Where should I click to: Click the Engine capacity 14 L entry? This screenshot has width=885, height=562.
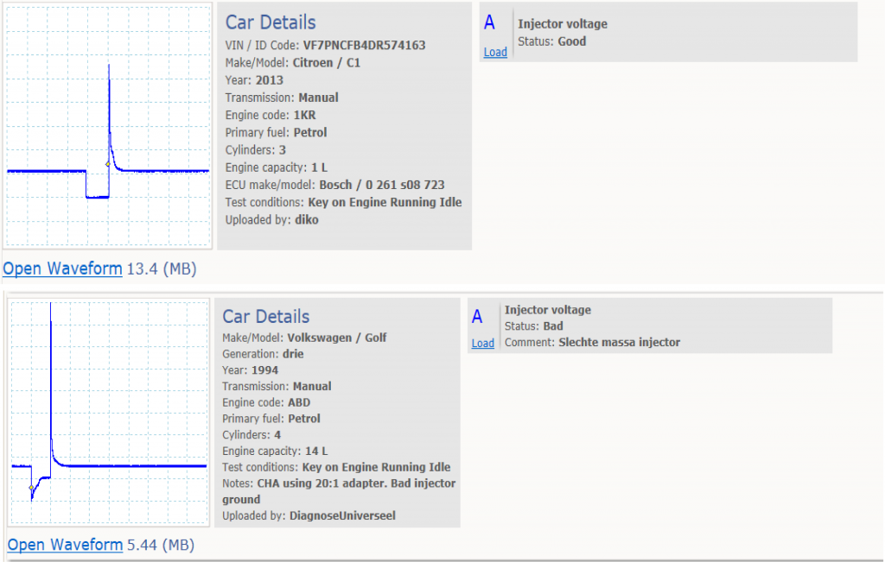click(275, 451)
